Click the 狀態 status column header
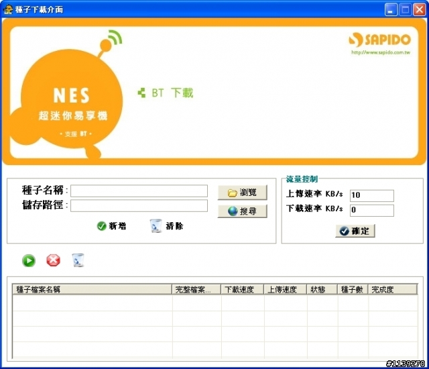 click(322, 289)
